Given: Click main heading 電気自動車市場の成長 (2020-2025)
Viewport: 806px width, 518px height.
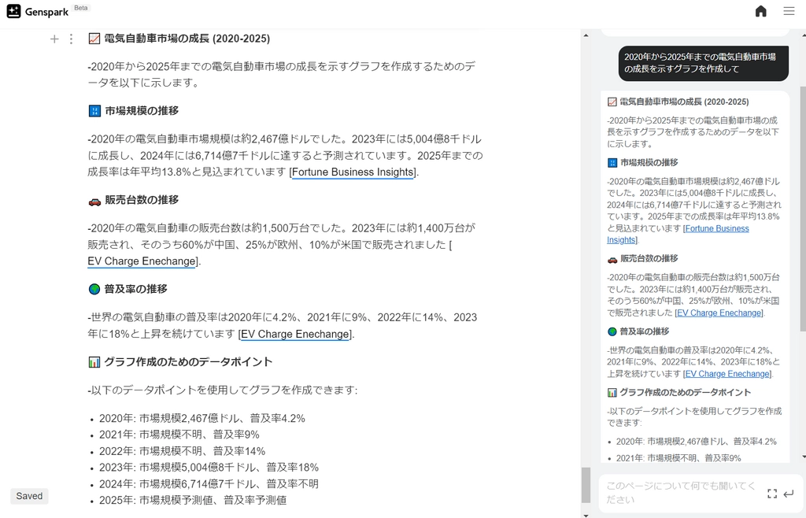Looking at the screenshot, I should (187, 39).
